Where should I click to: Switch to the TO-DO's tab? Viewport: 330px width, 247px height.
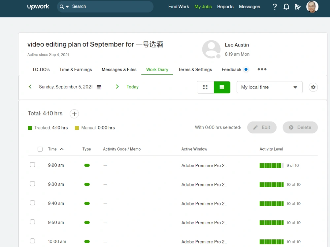click(x=41, y=69)
